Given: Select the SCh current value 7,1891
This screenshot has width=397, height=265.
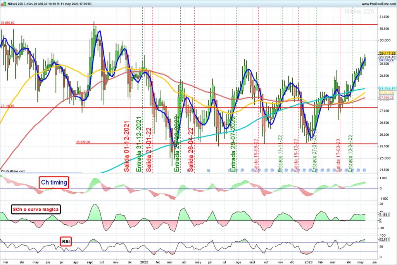Looking at the screenshot, I should (384, 214).
